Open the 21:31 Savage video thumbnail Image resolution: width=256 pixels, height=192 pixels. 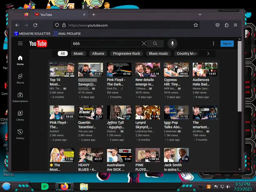coord(90,69)
